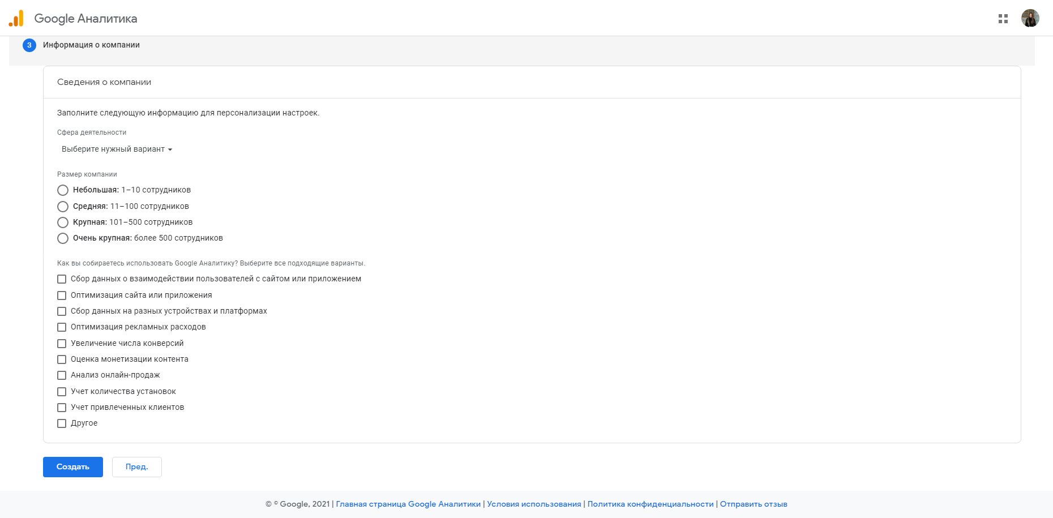The width and height of the screenshot is (1053, 518).
Task: Check Учет количества установок
Action: [x=62, y=392]
